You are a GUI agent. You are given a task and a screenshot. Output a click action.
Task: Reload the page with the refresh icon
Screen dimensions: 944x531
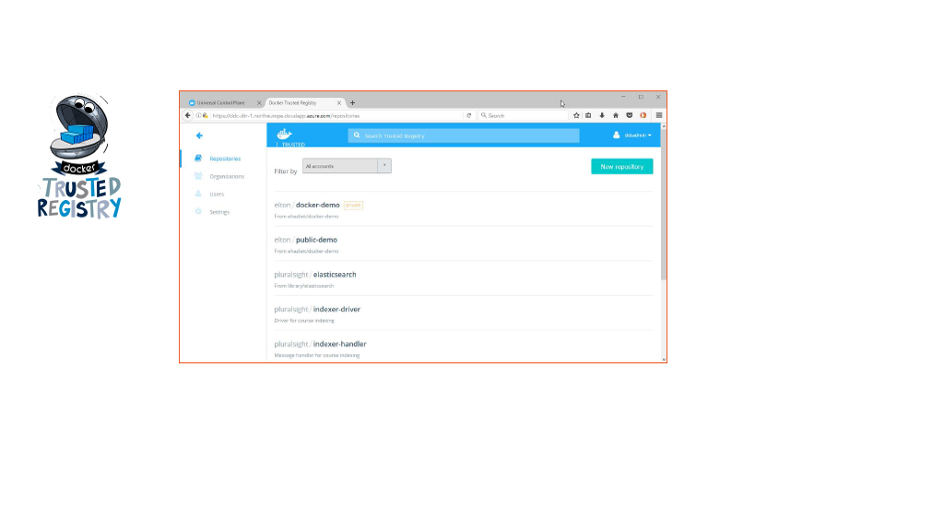[469, 115]
